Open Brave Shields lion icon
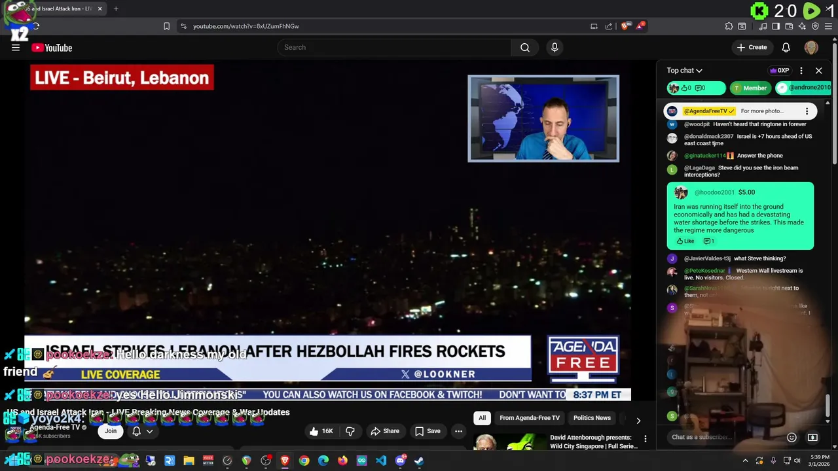Screen dimensions: 838x471 click(x=625, y=26)
